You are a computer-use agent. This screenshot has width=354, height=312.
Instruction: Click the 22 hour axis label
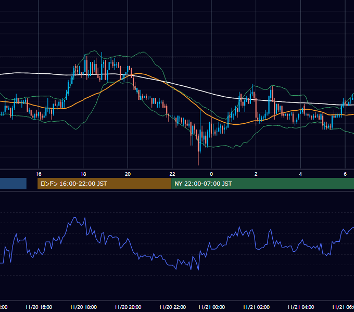pos(172,174)
